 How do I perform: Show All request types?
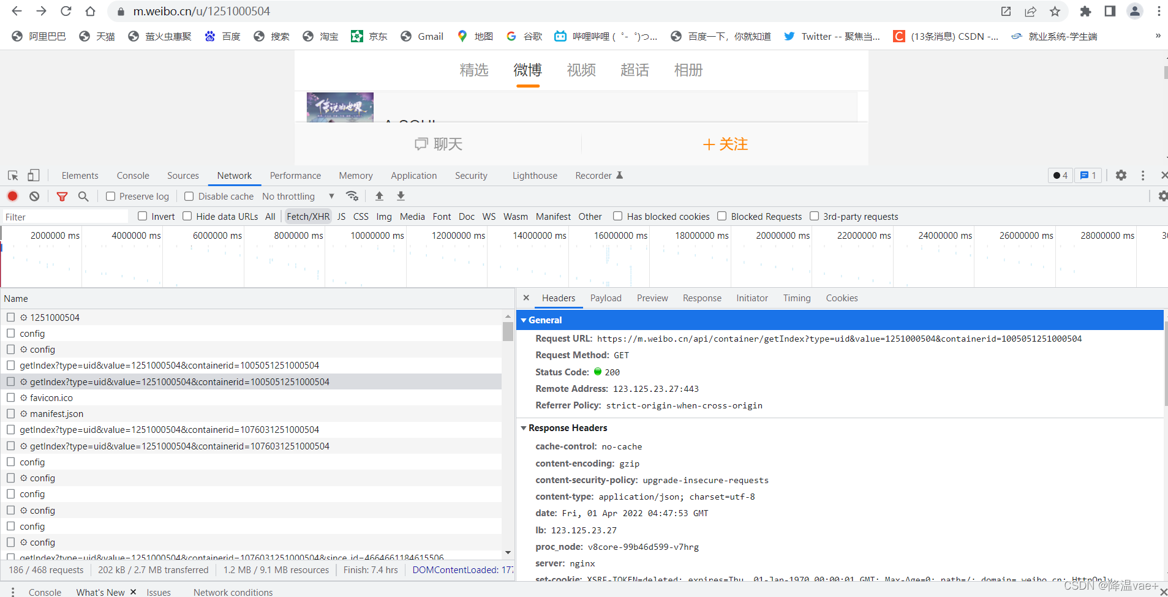tap(270, 217)
